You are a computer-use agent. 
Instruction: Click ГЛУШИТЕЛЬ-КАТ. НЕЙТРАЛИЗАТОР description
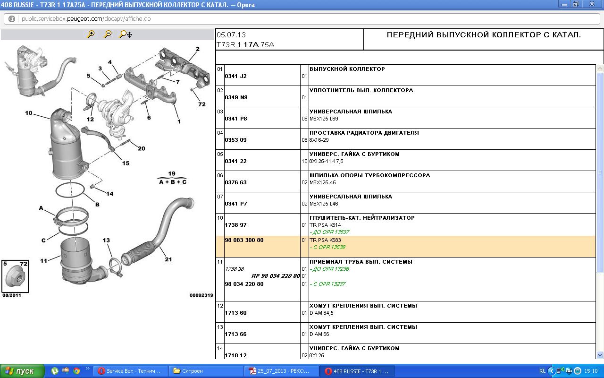click(362, 218)
